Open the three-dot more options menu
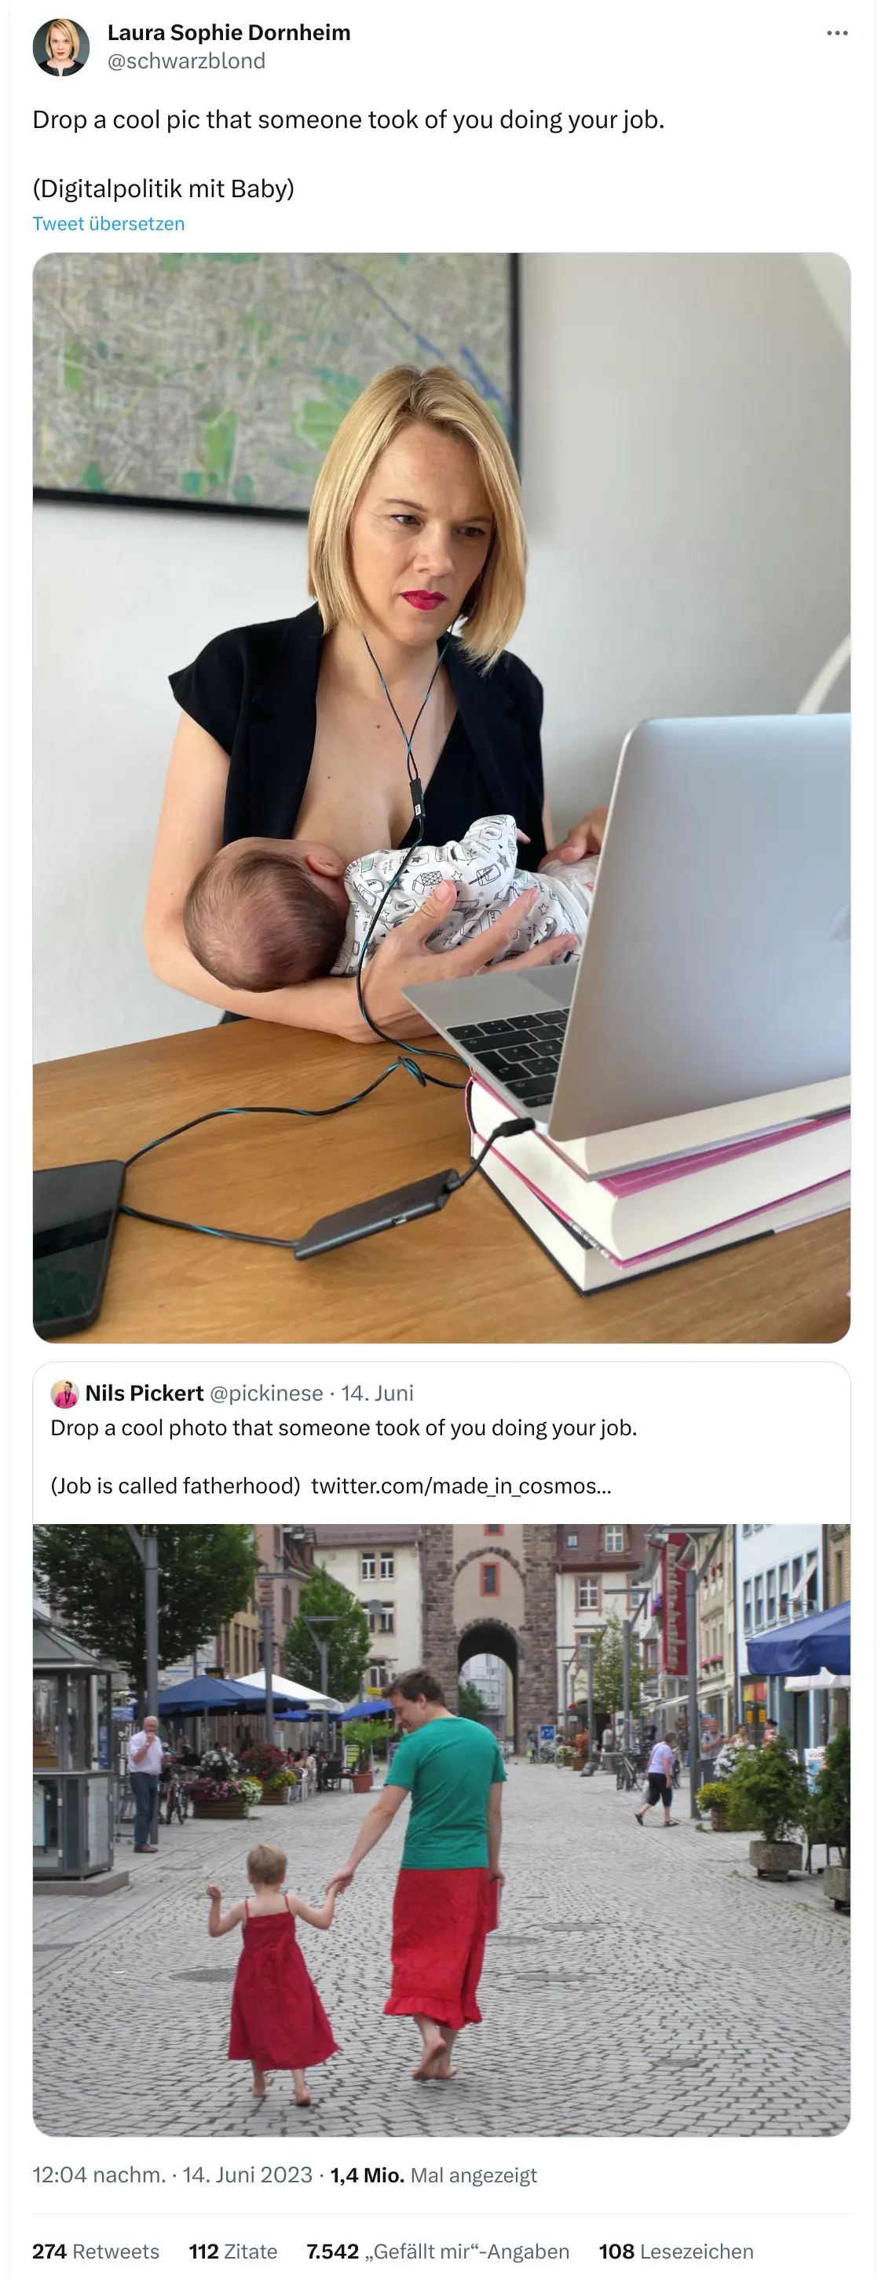This screenshot has width=885, height=2279. (x=836, y=33)
